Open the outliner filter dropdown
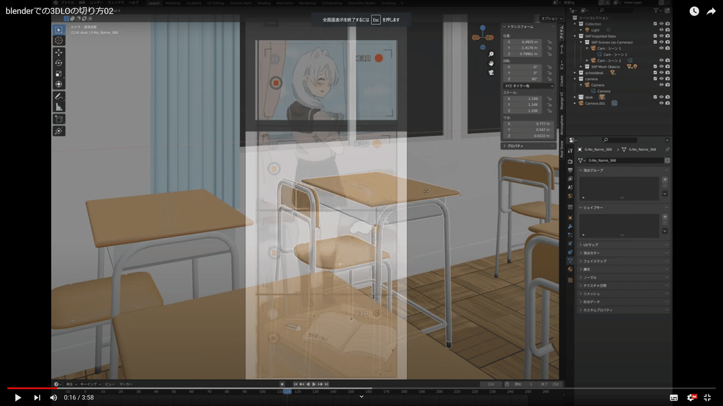The image size is (723, 406). (658, 11)
